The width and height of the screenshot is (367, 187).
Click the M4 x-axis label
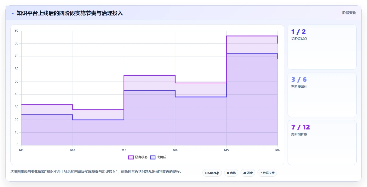click(x=175, y=150)
